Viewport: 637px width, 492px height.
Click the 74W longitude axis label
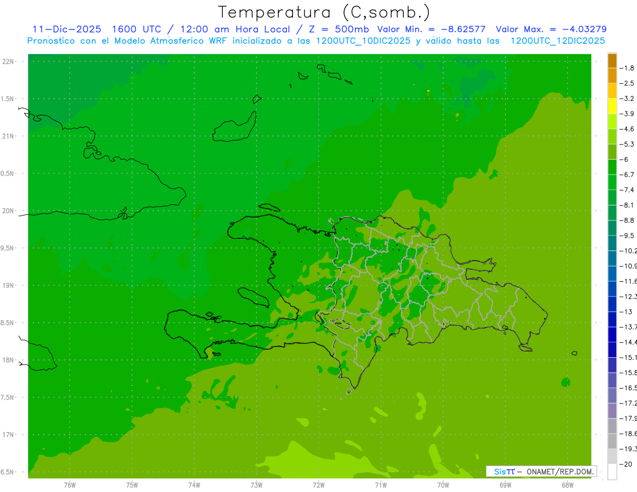pos(194,485)
